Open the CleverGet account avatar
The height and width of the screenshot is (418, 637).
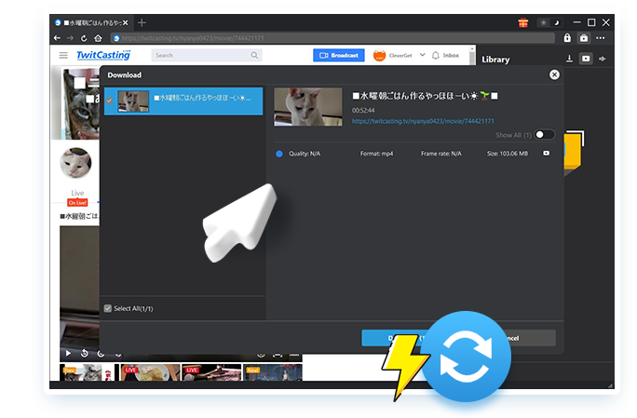click(x=379, y=55)
